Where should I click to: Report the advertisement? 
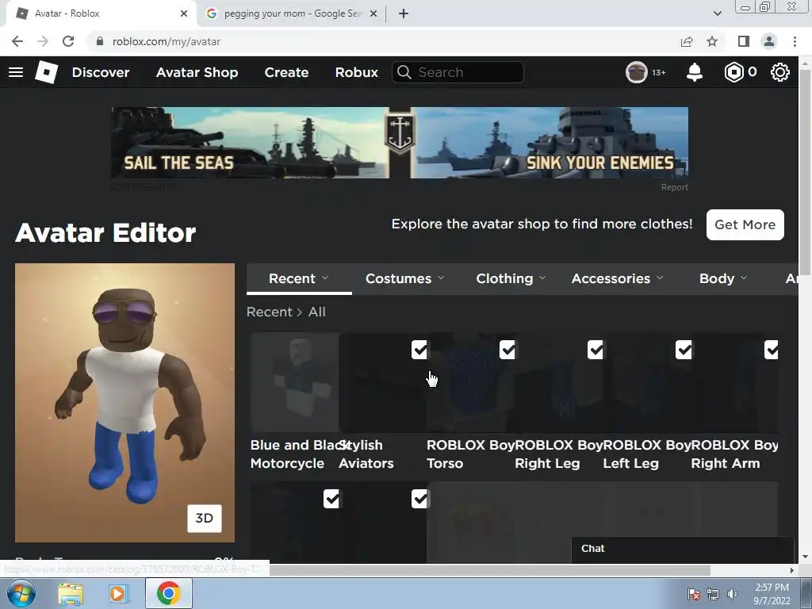(674, 187)
